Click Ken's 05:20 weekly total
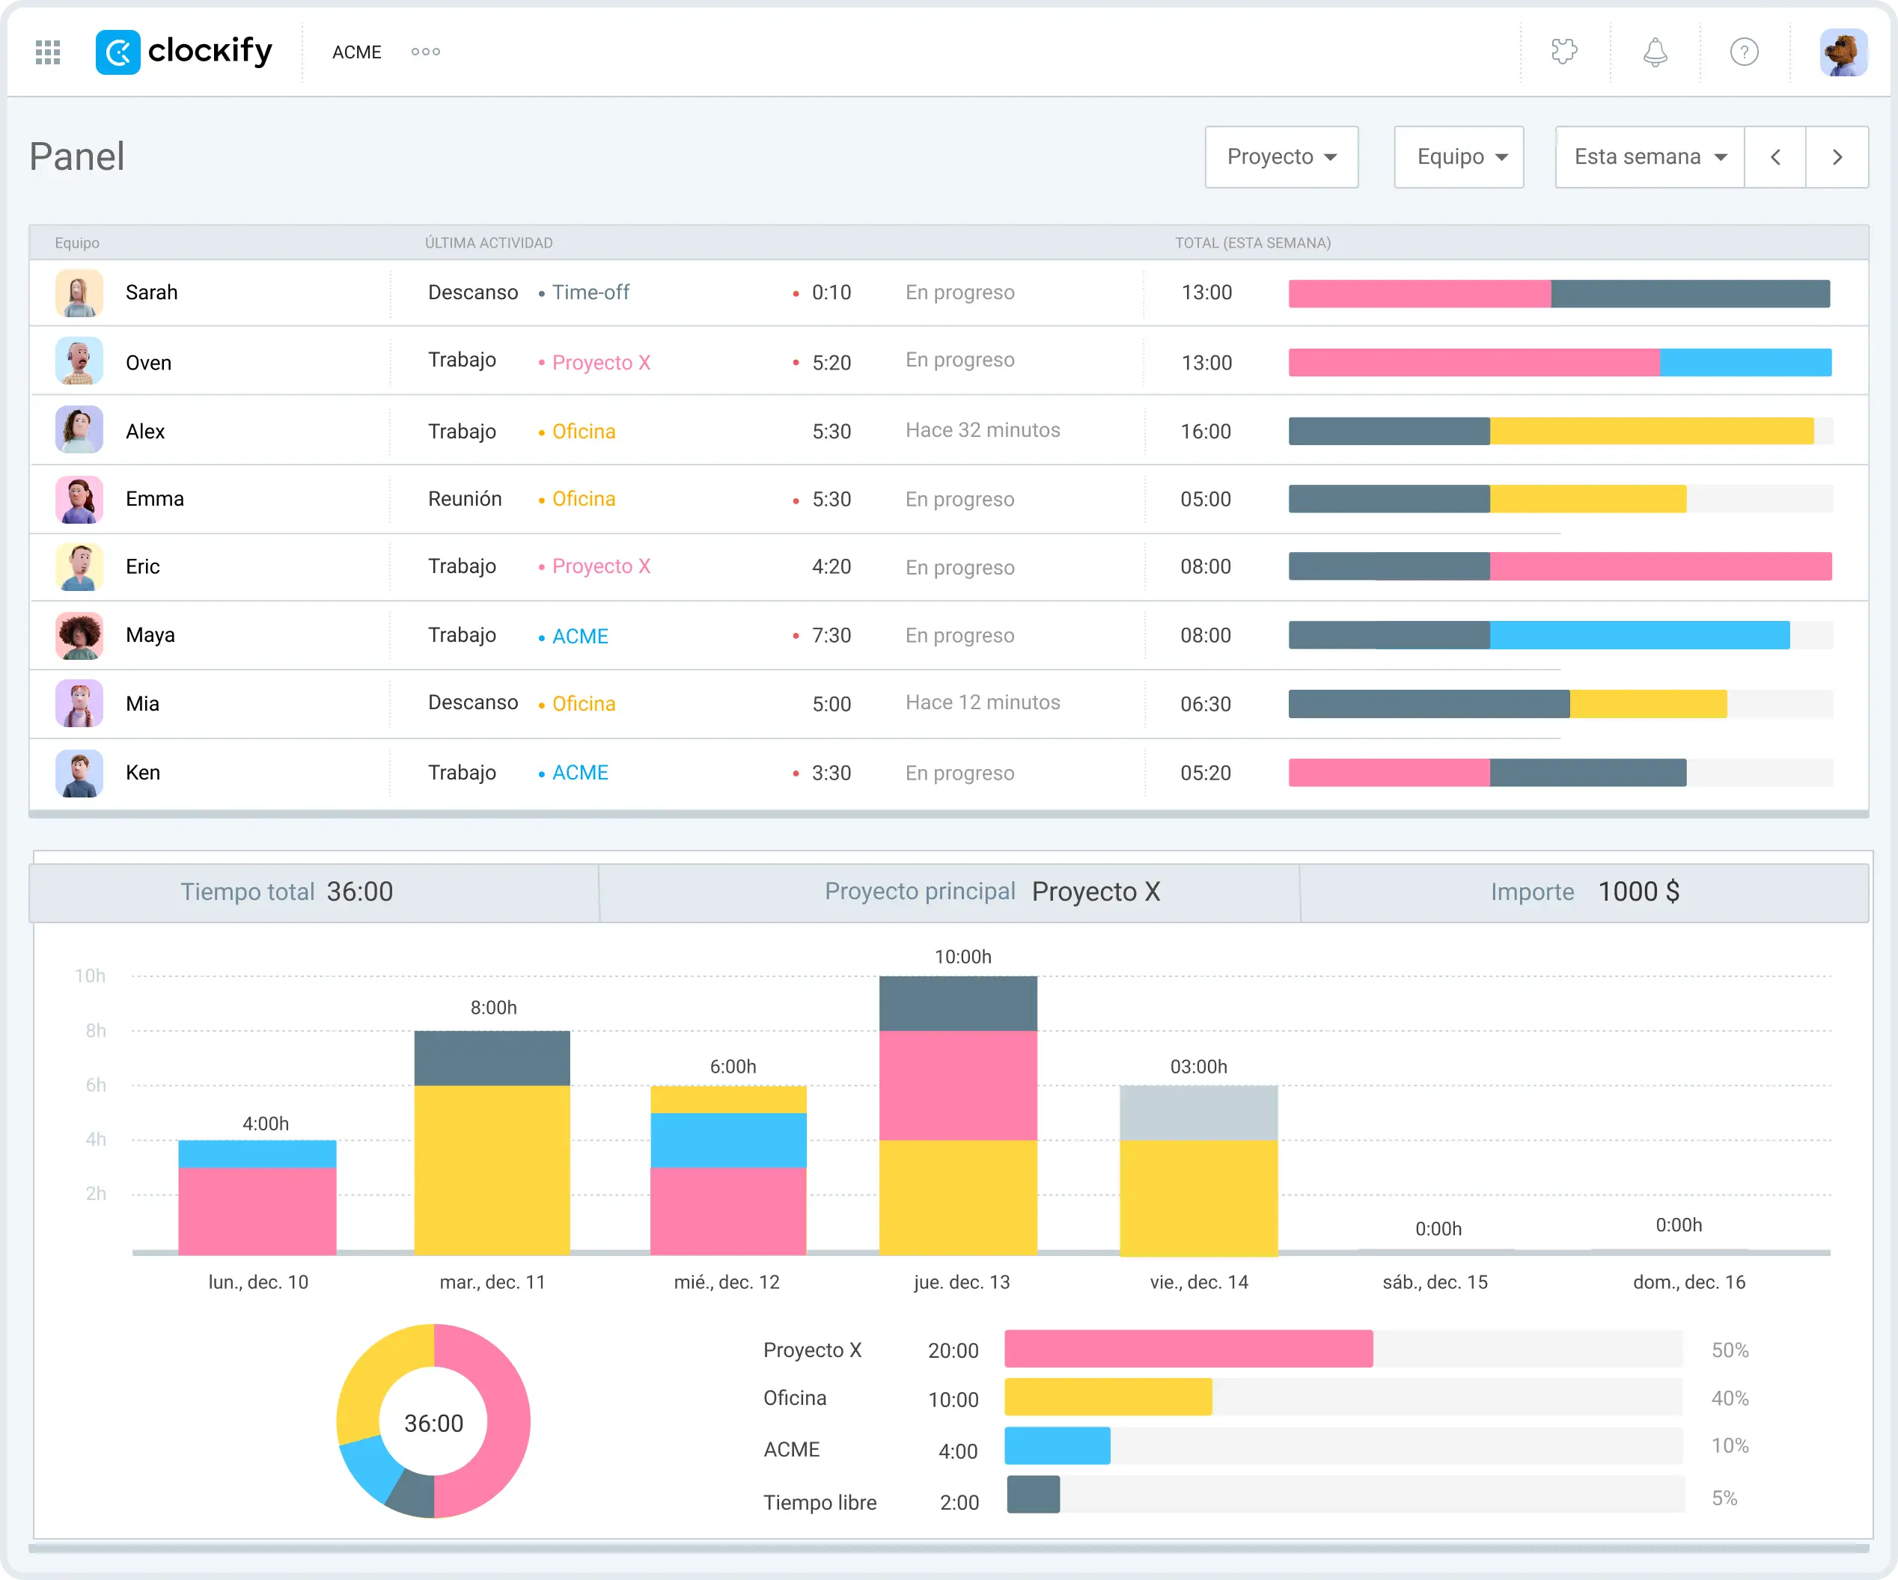This screenshot has height=1580, width=1898. (1206, 774)
